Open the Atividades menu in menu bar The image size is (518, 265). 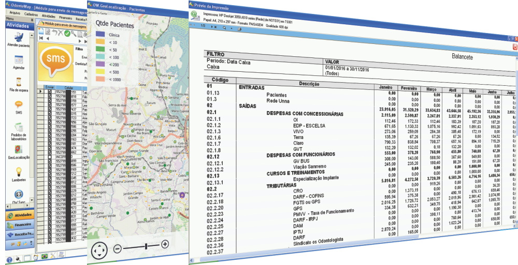coord(49,16)
